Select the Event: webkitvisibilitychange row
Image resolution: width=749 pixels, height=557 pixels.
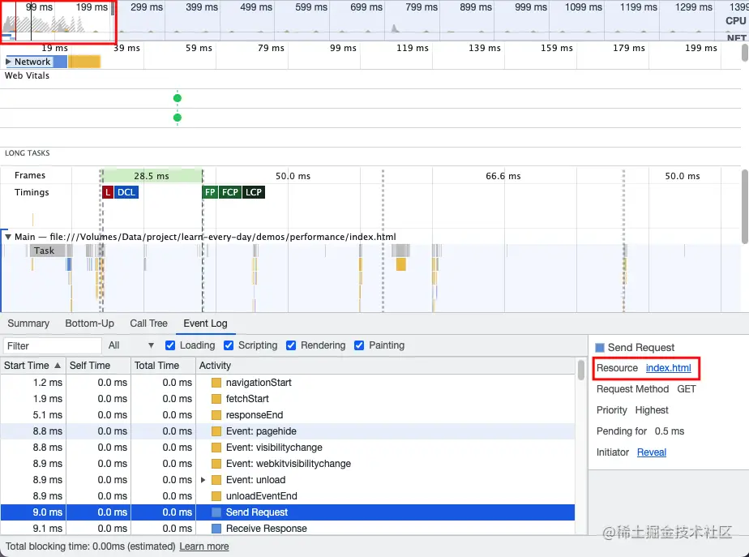coord(288,464)
